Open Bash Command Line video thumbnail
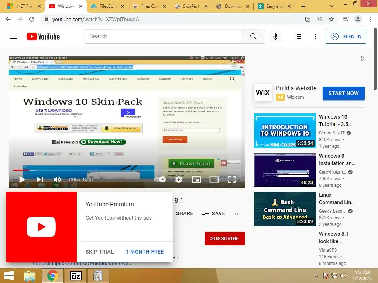Viewport: 378px width, 283px height. click(285, 209)
